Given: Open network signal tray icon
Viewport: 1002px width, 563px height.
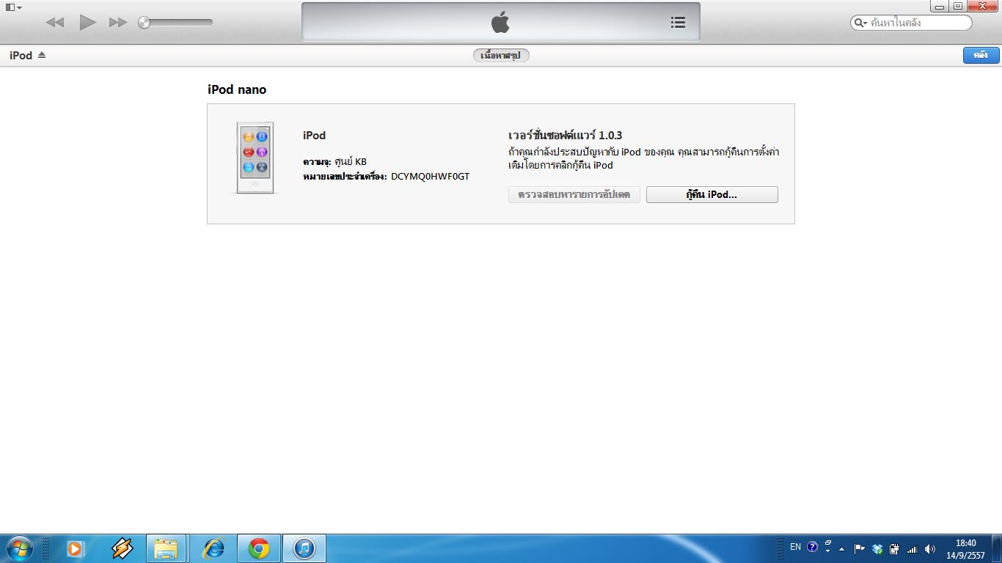Looking at the screenshot, I should click(x=913, y=549).
